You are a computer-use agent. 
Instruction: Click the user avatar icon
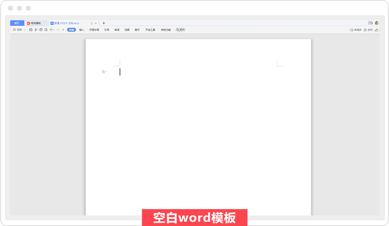point(377,23)
